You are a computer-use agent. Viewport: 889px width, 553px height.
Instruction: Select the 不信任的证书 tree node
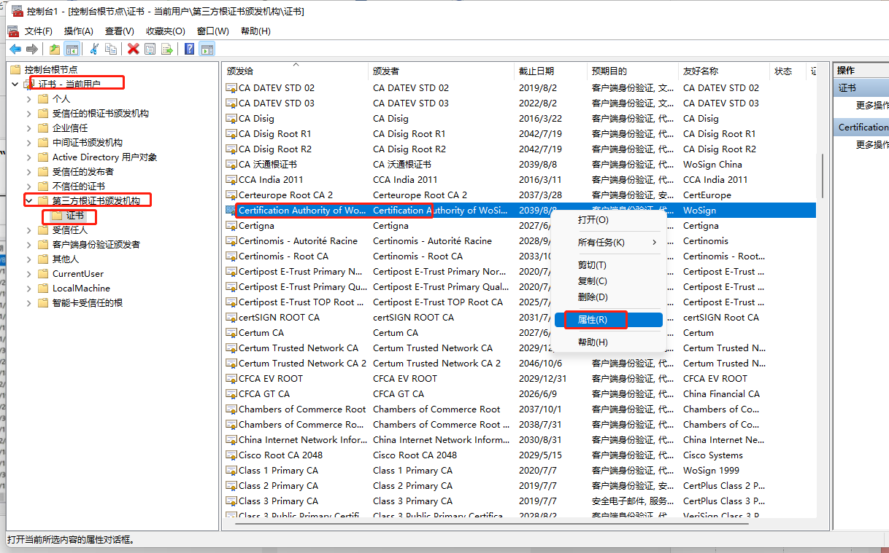click(x=78, y=186)
